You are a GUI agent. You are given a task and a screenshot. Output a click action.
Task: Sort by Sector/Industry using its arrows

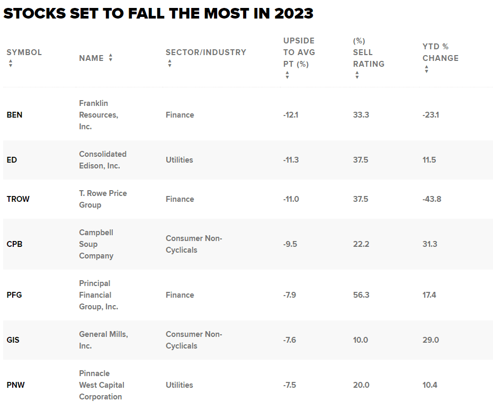(169, 64)
